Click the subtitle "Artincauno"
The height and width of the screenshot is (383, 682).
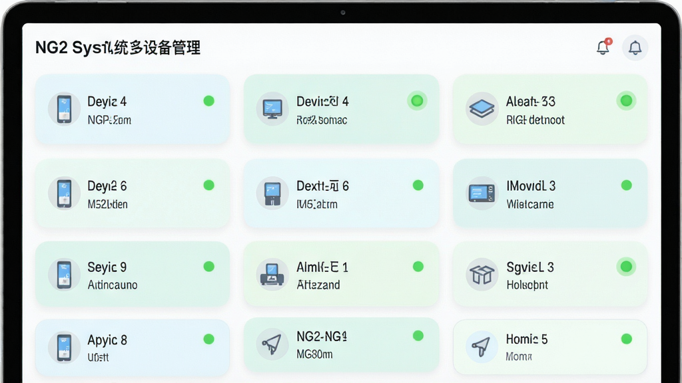click(112, 285)
